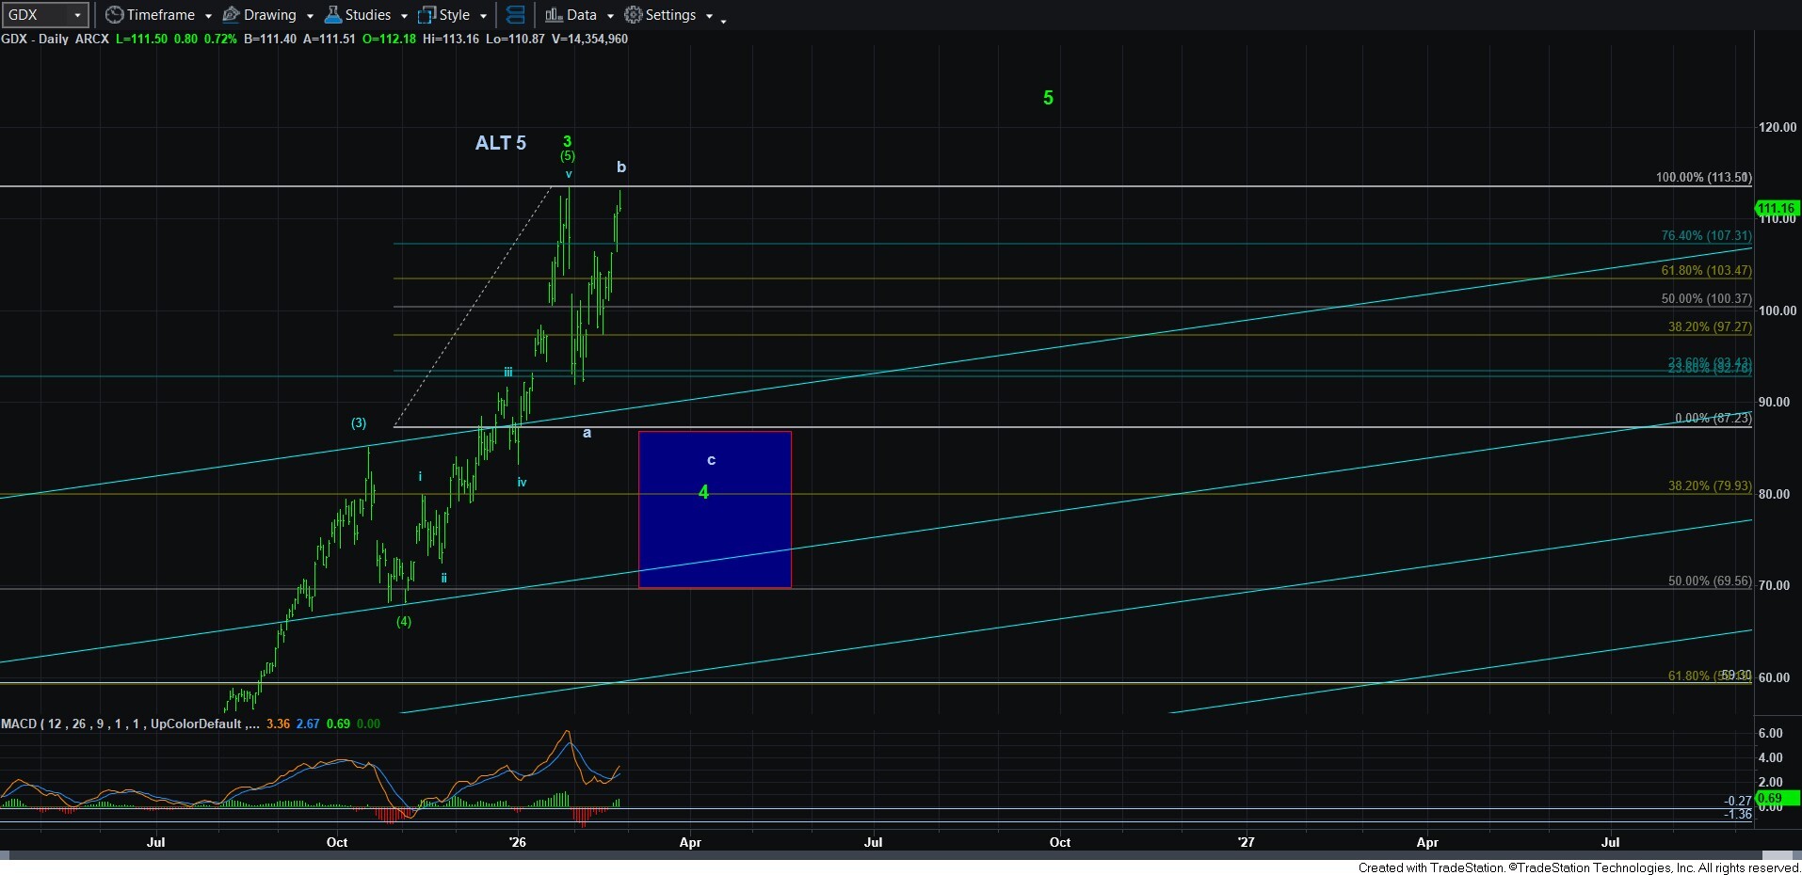Select the 100.00% (113.50) Fibonacci label
This screenshot has width=1802, height=875.
(1703, 177)
